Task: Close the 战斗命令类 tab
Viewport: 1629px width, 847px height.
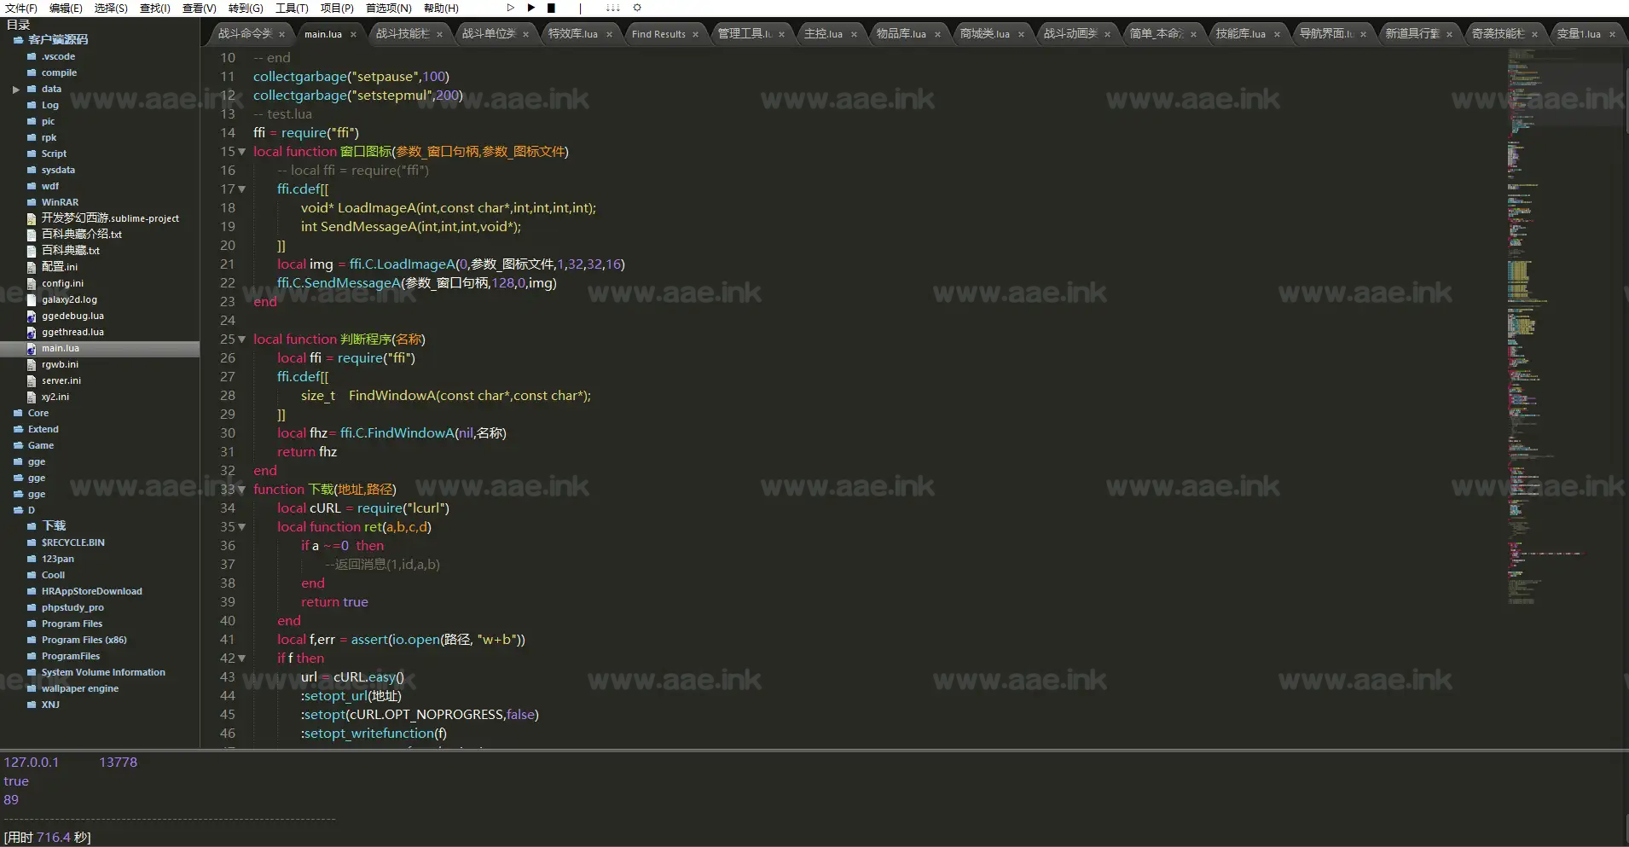Action: (x=281, y=34)
